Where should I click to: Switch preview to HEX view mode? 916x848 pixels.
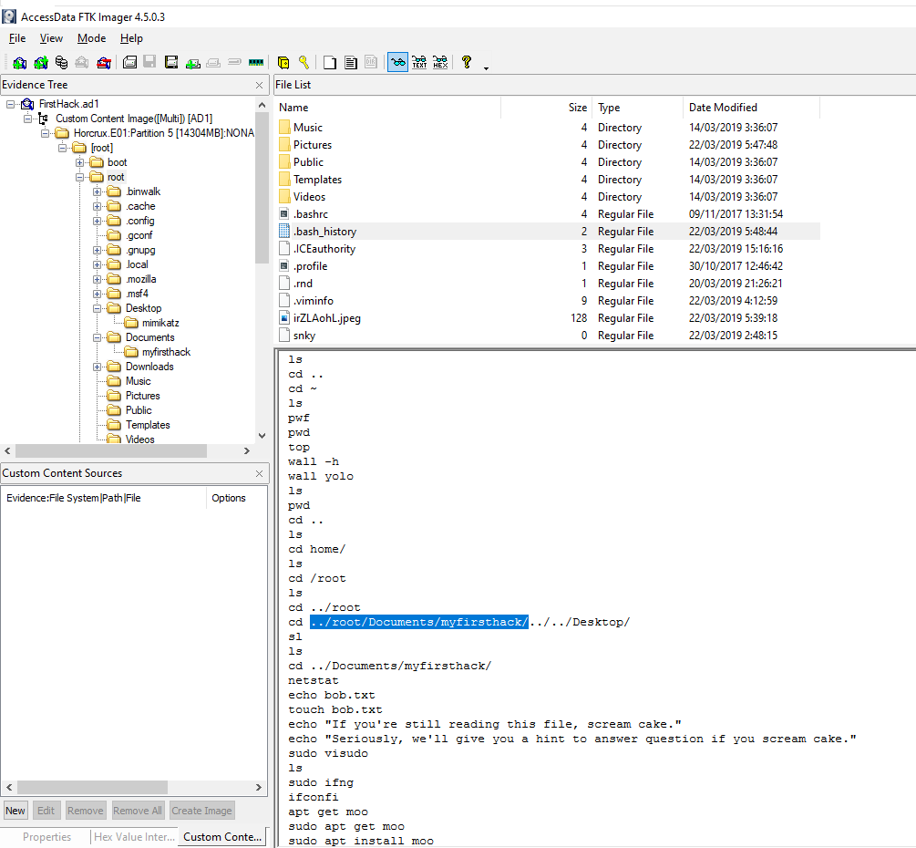[x=440, y=62]
